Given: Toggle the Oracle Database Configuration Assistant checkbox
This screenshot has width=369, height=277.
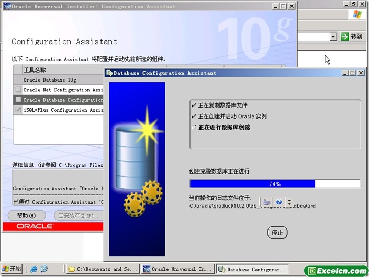Looking at the screenshot, I should [18, 100].
